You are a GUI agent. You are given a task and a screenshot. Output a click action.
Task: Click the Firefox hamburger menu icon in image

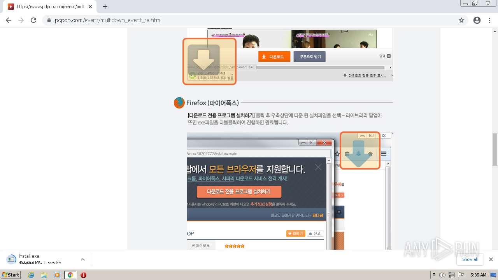click(x=384, y=154)
